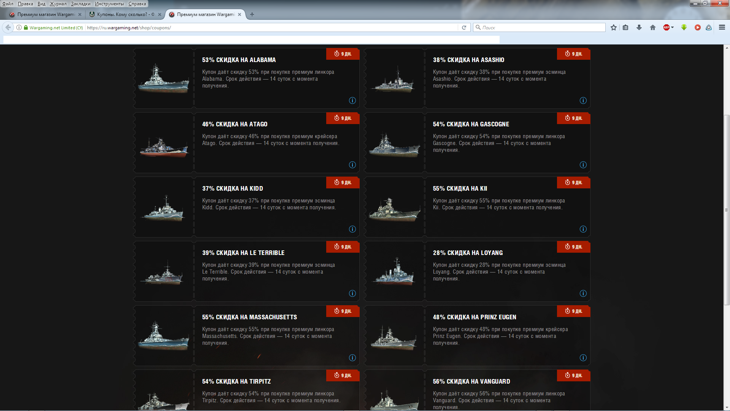Click 9 дн. timer badge on Alabama coupon
Image resolution: width=730 pixels, height=411 pixels.
(x=343, y=54)
